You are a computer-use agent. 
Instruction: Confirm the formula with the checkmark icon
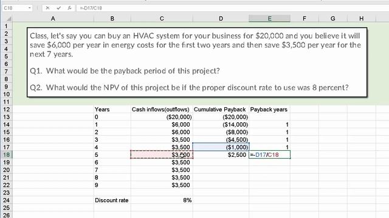pyautogui.click(x=58, y=8)
